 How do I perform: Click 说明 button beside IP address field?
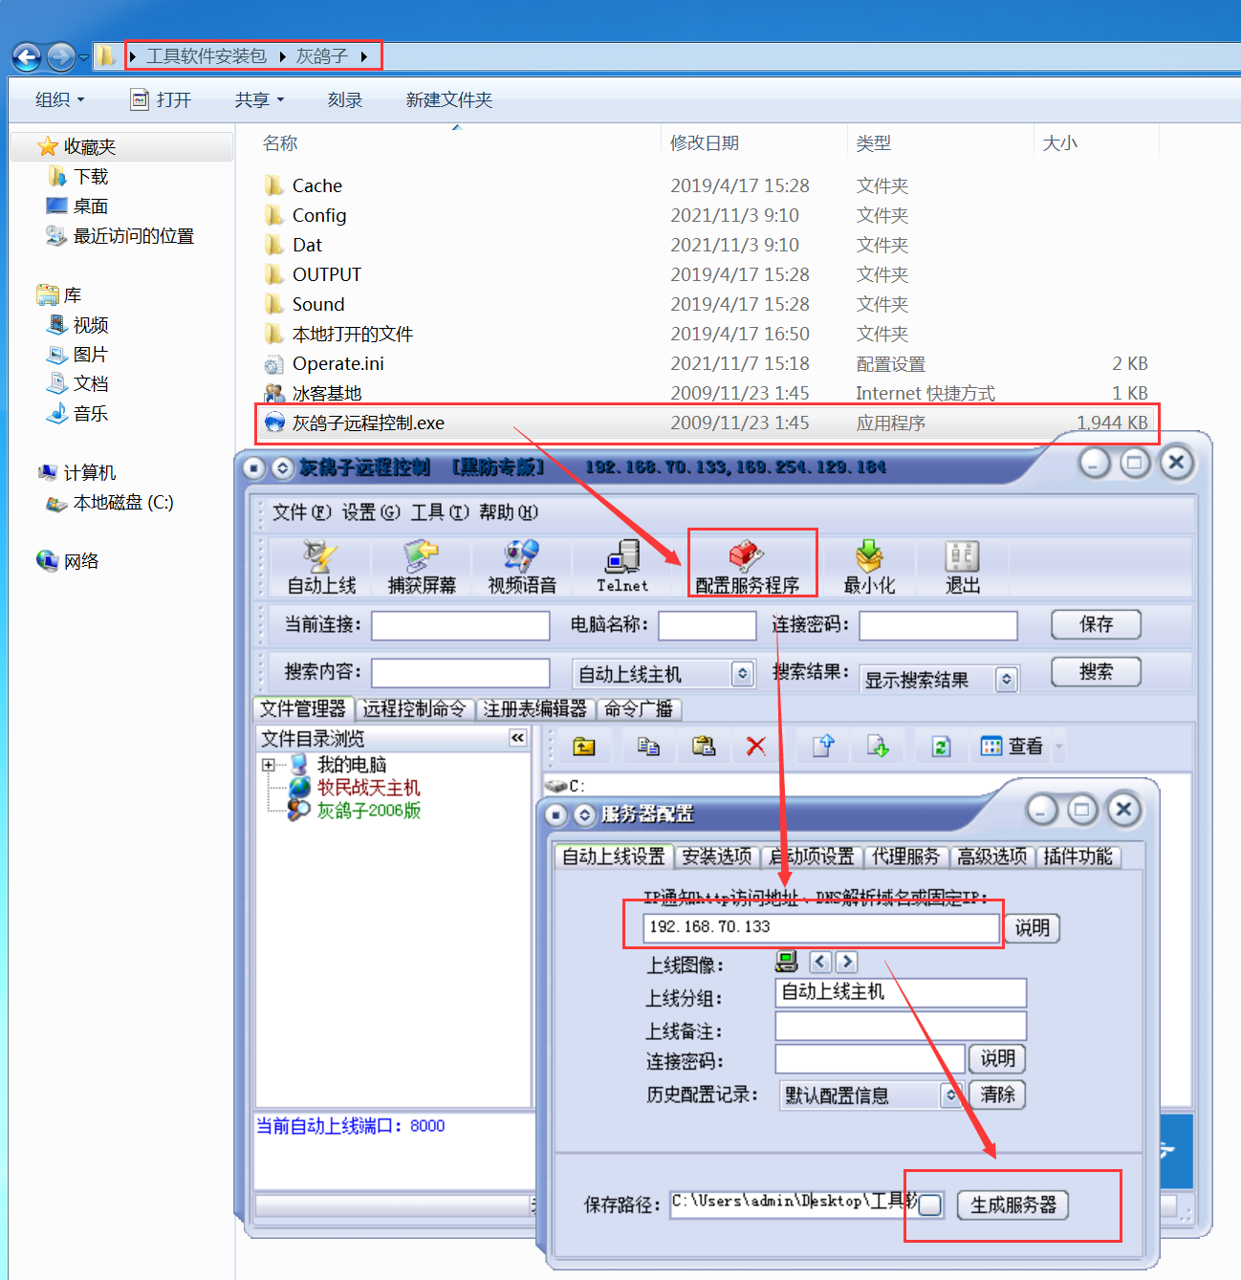pyautogui.click(x=1033, y=928)
